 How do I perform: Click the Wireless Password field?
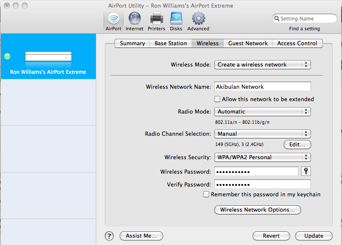[x=256, y=171]
